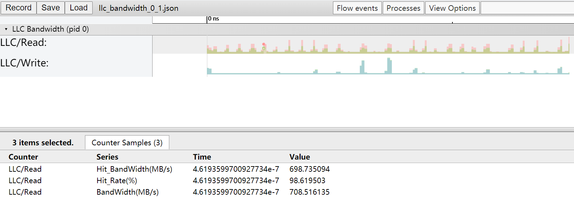This screenshot has width=574, height=203.
Task: Click the Counter column header
Action: 23,157
